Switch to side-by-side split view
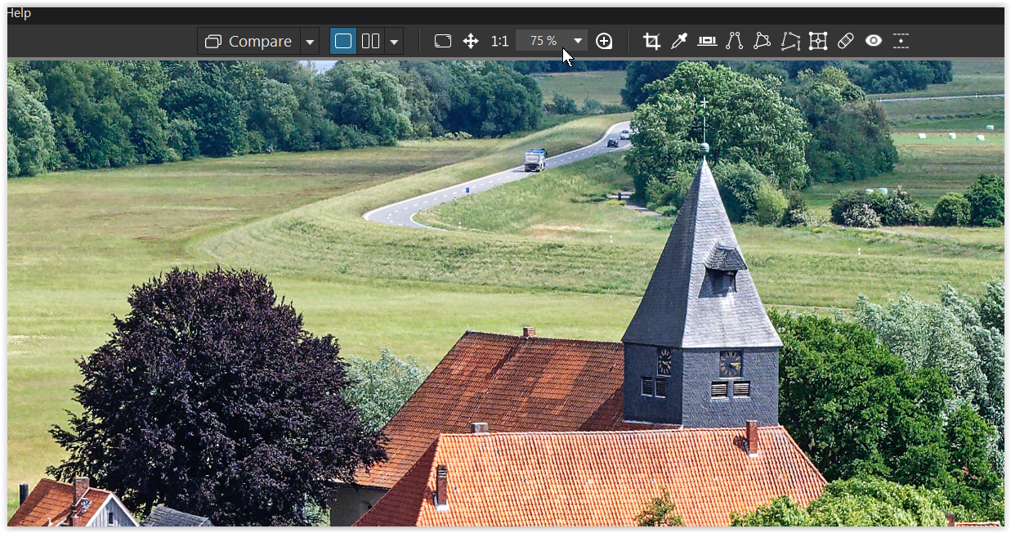This screenshot has width=1011, height=533. (x=371, y=41)
